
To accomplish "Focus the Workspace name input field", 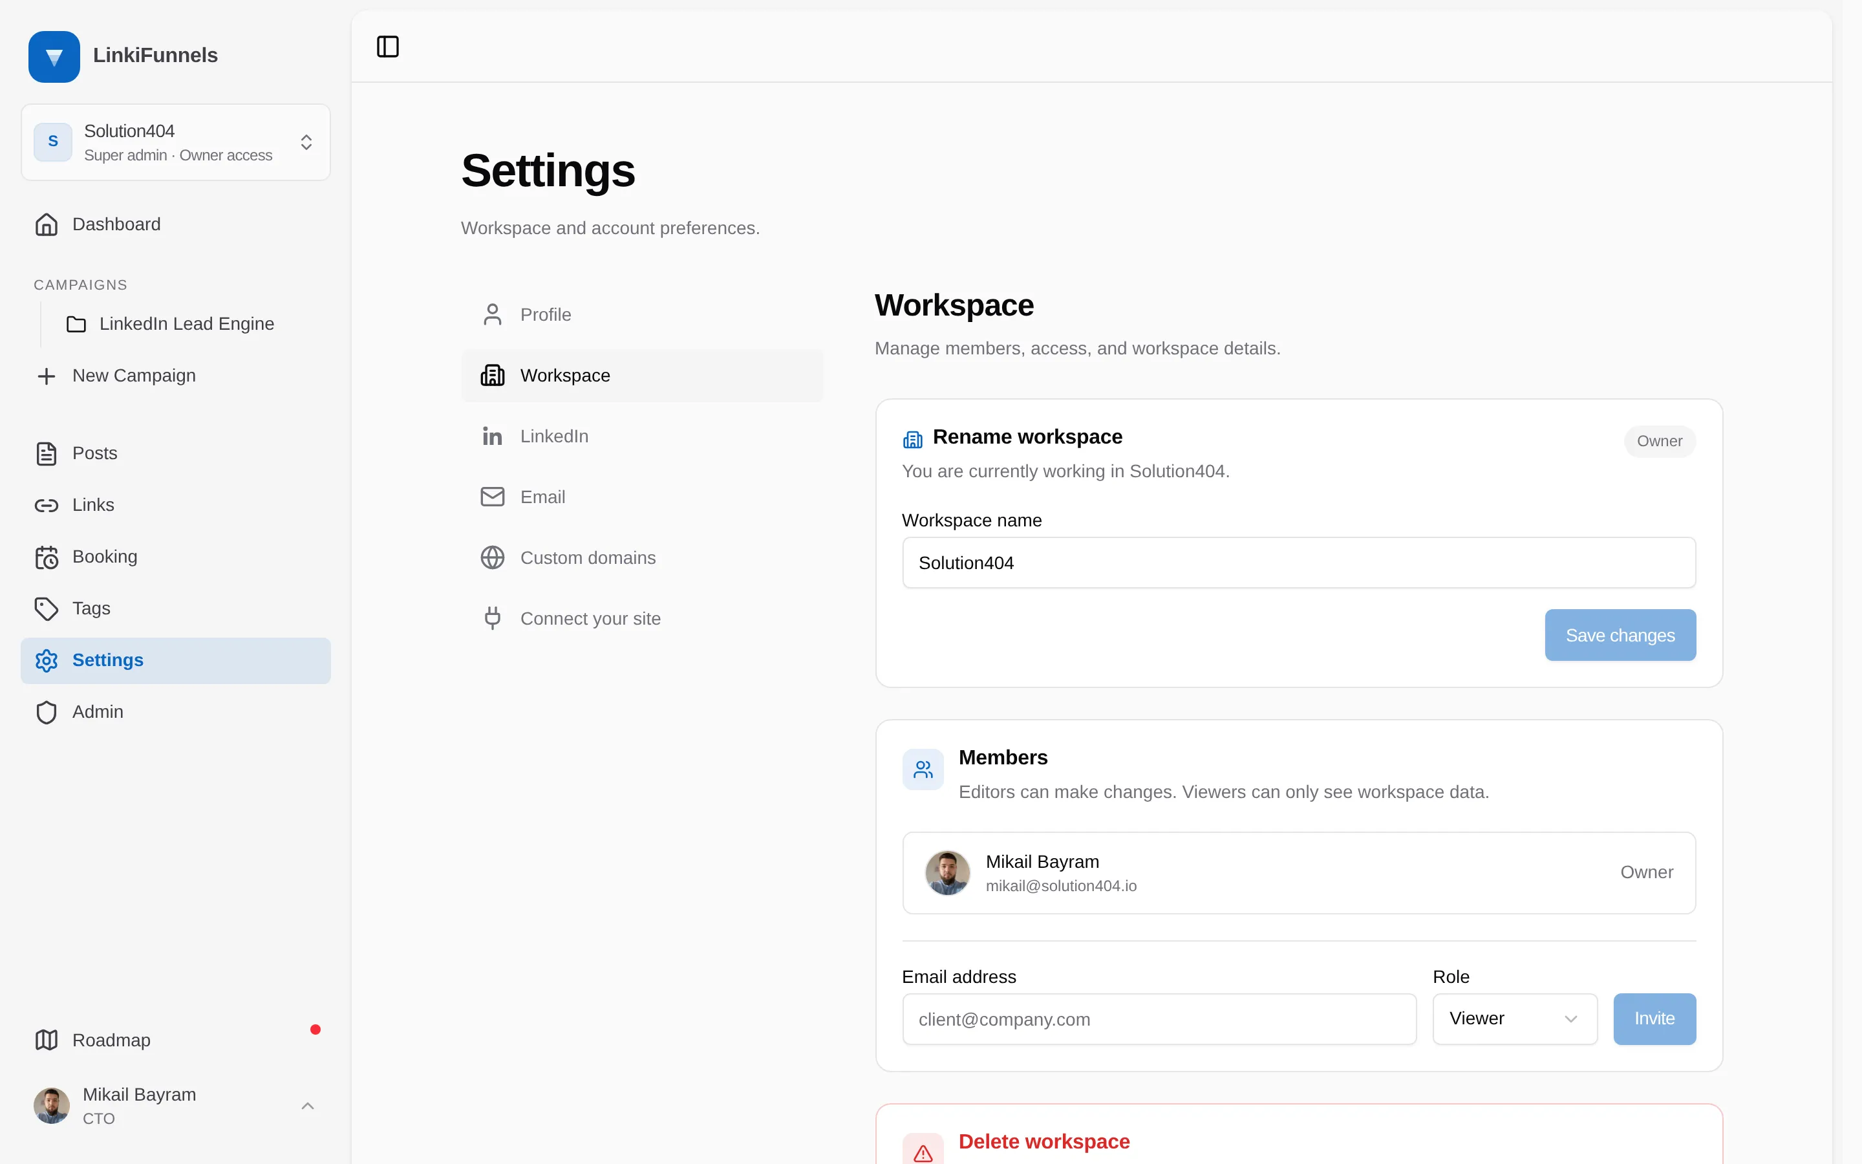I will [1299, 563].
